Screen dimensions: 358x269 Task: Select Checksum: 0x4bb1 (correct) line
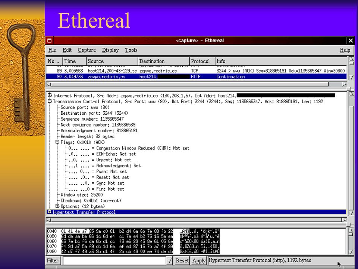[x=91, y=201]
